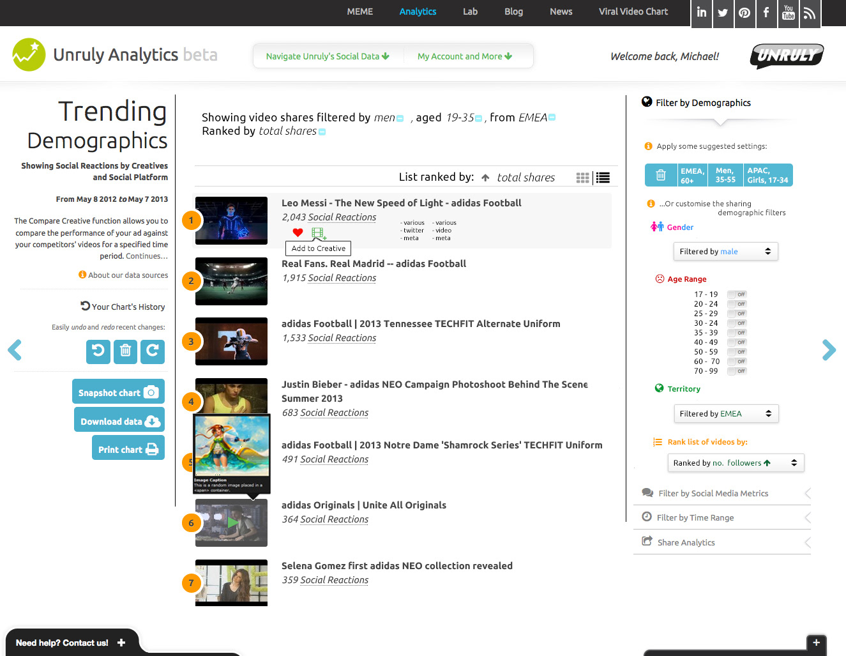Click the info icon for data sources
846x656 pixels.
pyautogui.click(x=82, y=275)
